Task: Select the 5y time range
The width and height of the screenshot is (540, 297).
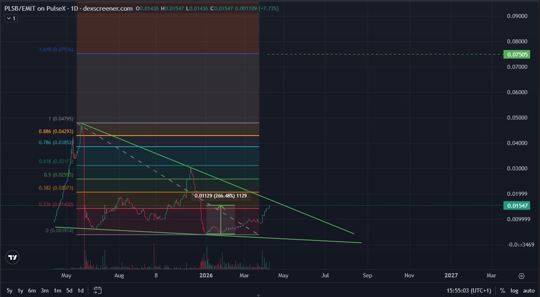Action: [x=9, y=291]
